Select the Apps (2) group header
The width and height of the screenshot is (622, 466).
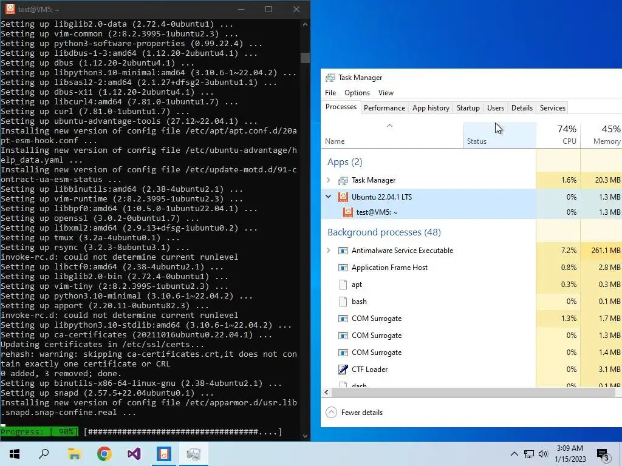[345, 162]
